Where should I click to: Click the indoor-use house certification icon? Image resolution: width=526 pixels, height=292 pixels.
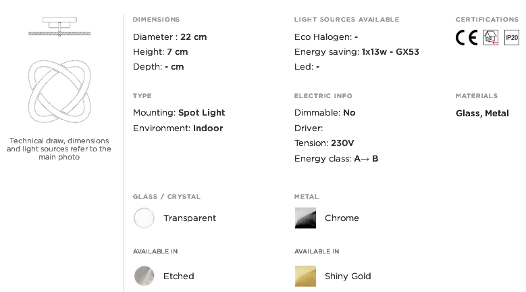point(491,38)
